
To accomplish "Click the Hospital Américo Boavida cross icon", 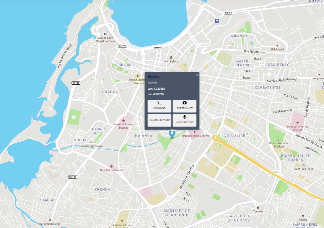I will (297, 123).
